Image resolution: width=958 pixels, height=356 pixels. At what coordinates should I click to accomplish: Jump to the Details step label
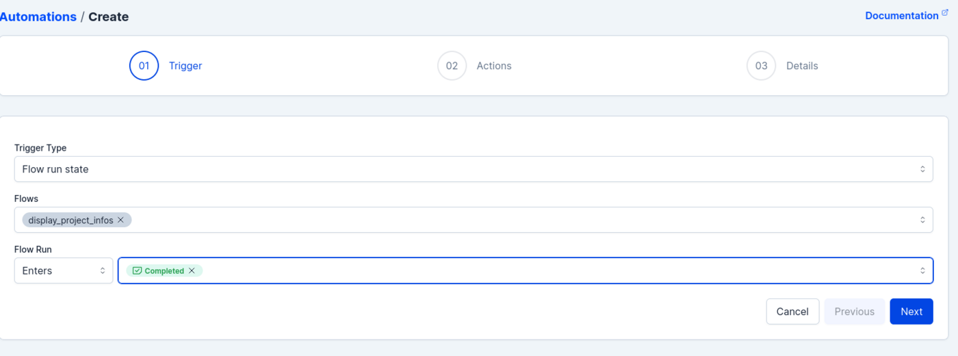(x=802, y=66)
